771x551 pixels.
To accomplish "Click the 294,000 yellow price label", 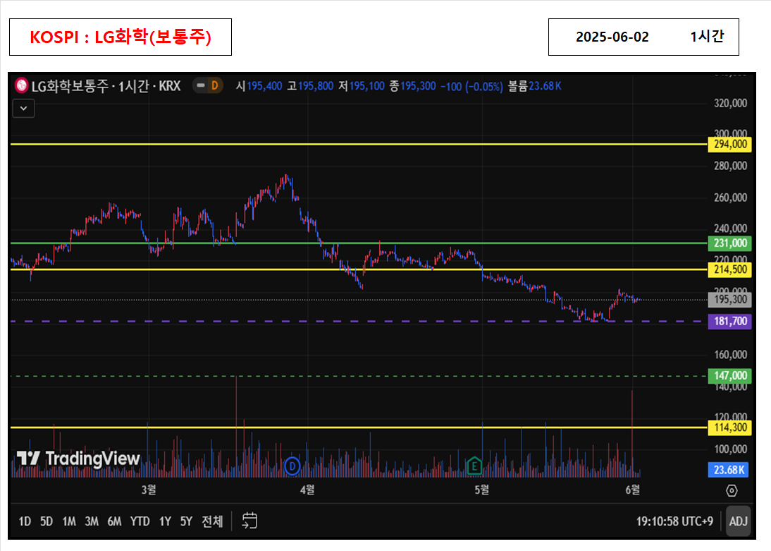I will click(729, 144).
